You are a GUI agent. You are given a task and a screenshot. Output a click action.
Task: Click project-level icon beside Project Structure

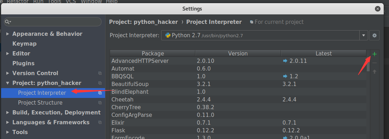(100, 103)
